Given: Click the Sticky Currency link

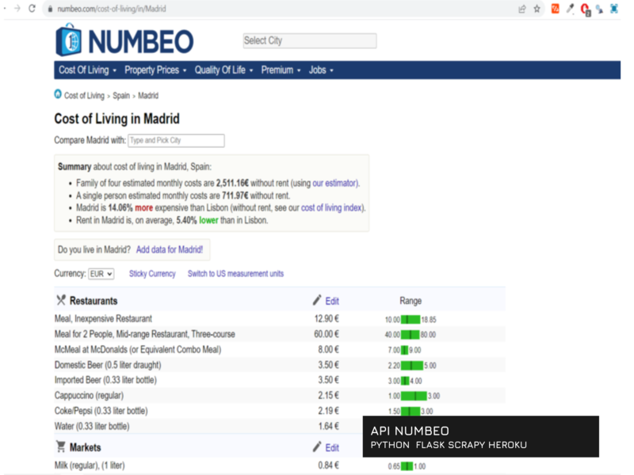Looking at the screenshot, I should pos(152,274).
